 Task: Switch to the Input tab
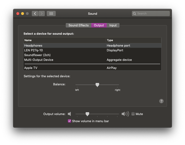[x=113, y=25]
